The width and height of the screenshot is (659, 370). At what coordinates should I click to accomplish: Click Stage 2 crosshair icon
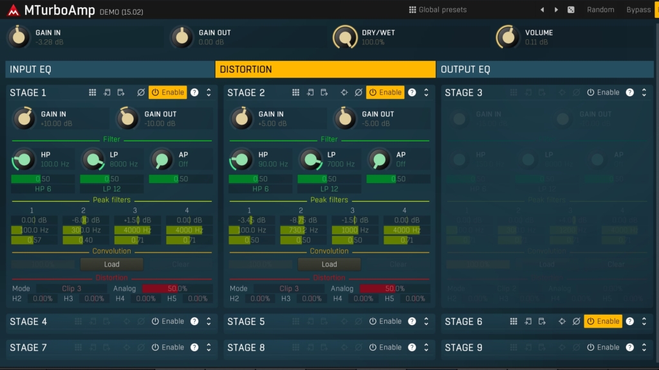[344, 92]
